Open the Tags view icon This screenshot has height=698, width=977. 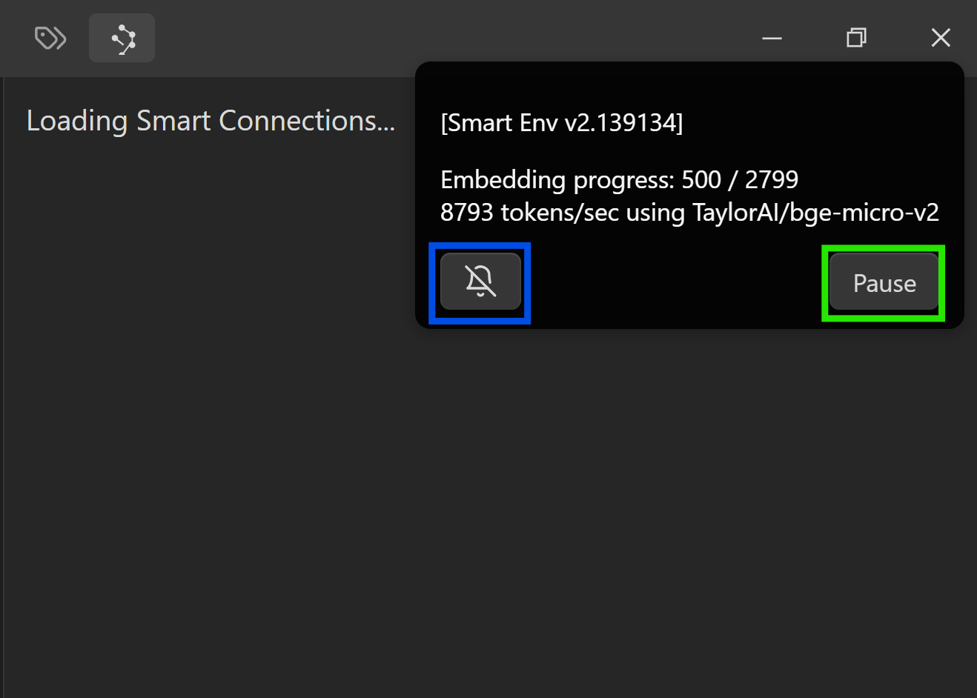[50, 38]
